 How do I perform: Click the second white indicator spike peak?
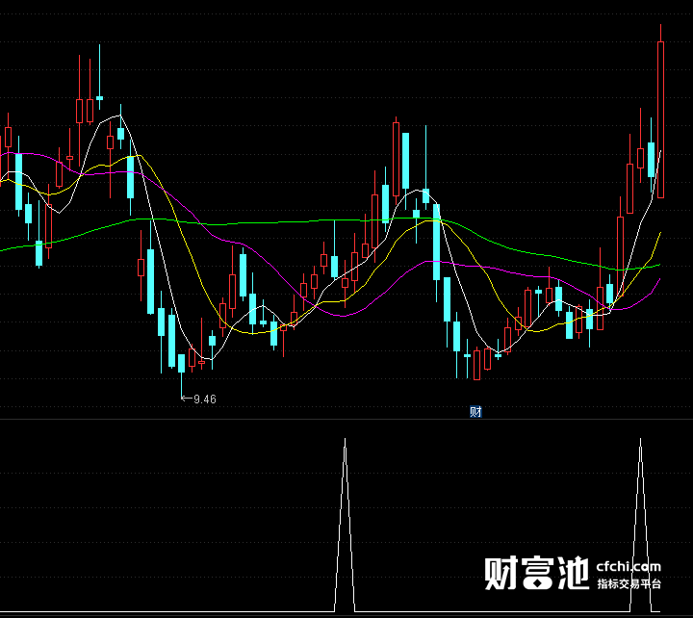[x=640, y=440]
